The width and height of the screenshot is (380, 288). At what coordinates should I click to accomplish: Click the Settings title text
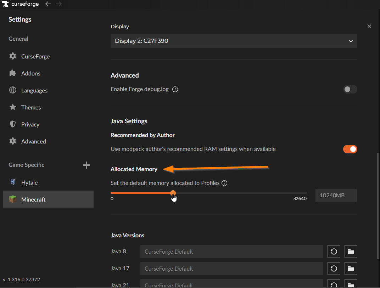click(20, 19)
